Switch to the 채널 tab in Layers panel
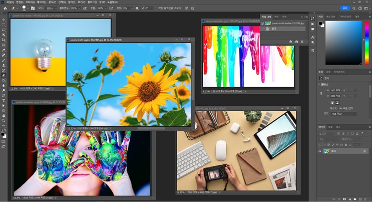 pos(330,127)
